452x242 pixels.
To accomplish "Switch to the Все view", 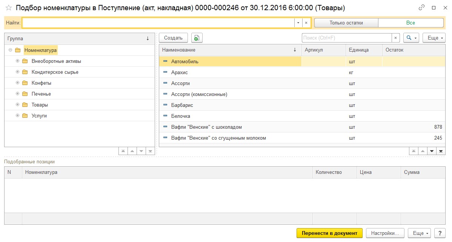I will point(410,22).
